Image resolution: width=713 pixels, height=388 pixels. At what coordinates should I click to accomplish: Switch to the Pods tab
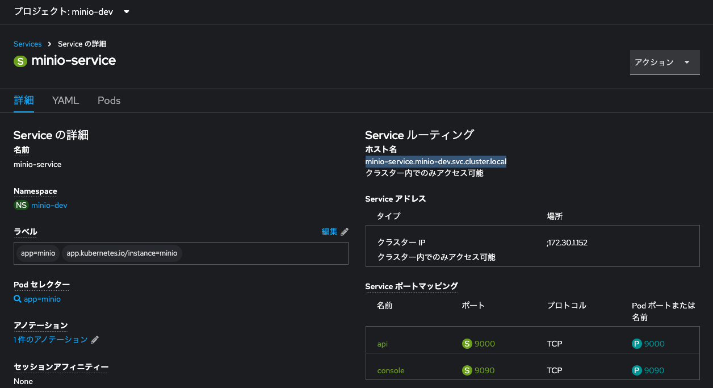point(109,101)
